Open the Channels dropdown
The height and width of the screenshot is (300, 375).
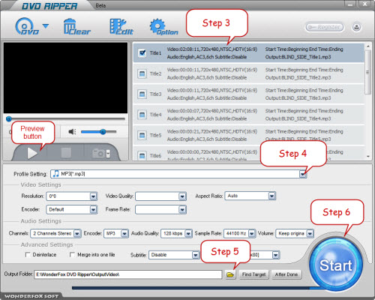(77, 233)
